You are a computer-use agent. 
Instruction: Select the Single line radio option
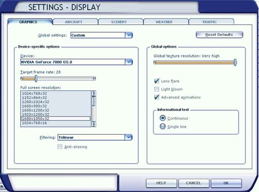click(163, 126)
